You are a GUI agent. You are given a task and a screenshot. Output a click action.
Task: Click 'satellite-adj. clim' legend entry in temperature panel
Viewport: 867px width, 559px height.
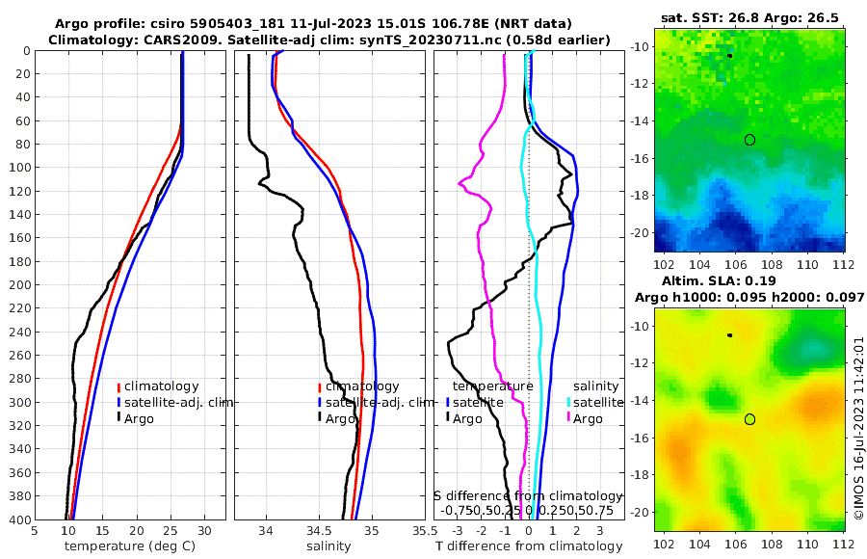(178, 402)
